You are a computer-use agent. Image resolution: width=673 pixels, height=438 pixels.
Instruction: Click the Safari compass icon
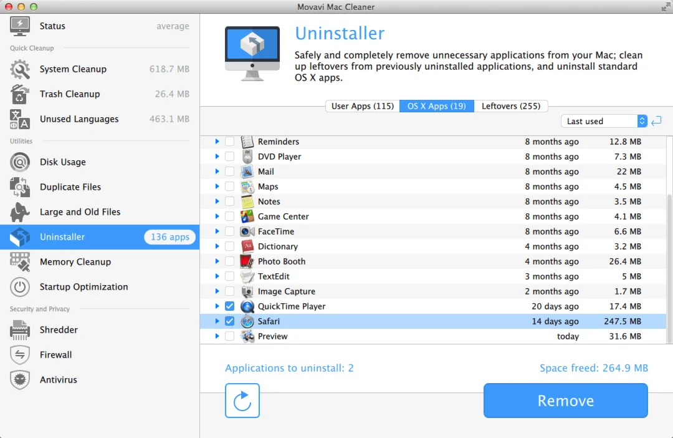pyautogui.click(x=247, y=321)
